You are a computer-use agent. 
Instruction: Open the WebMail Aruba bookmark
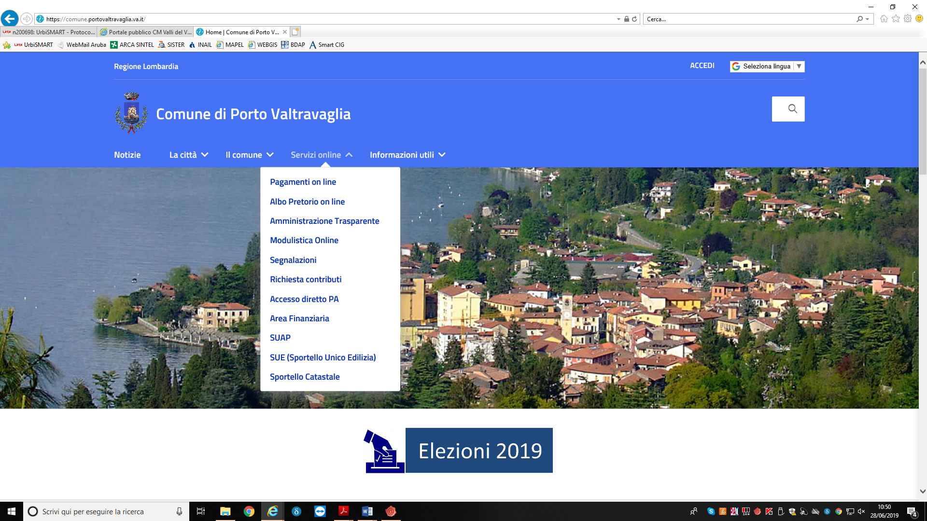click(82, 45)
